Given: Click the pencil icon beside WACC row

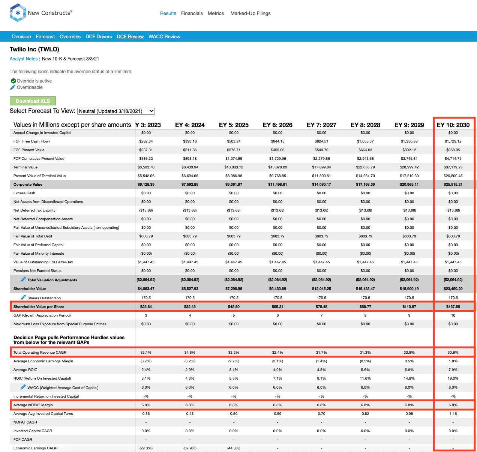Looking at the screenshot, I should click(x=23, y=387).
